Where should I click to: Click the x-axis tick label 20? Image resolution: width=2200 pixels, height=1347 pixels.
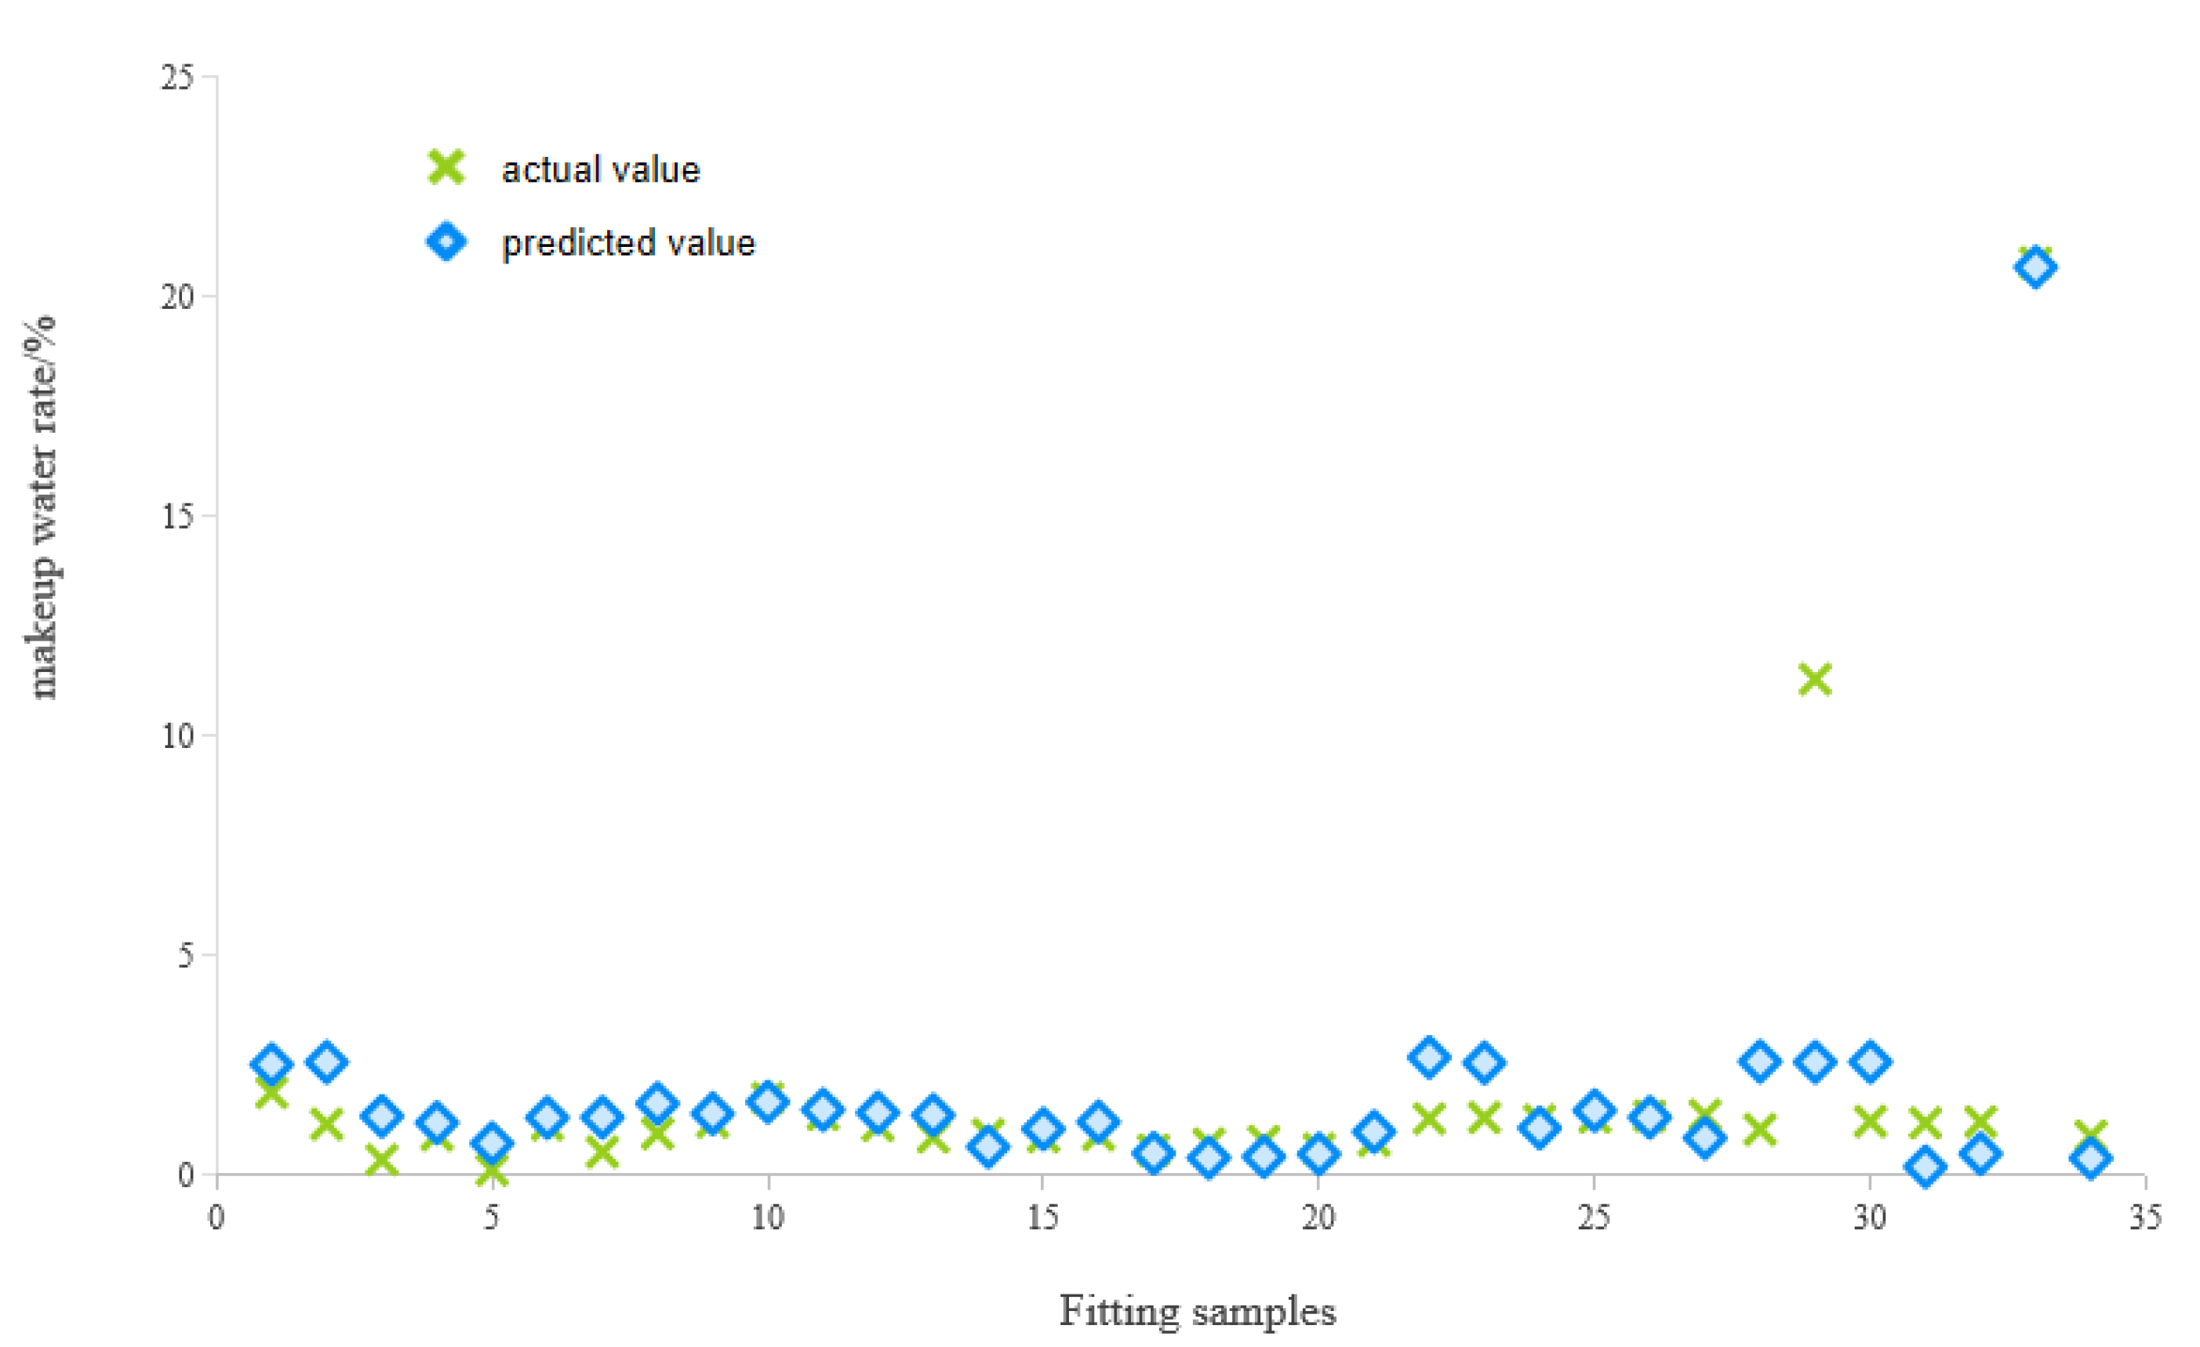pyautogui.click(x=1318, y=1218)
